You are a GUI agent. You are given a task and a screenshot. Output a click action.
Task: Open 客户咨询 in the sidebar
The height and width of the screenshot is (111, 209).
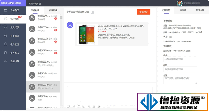pyautogui.click(x=13, y=19)
